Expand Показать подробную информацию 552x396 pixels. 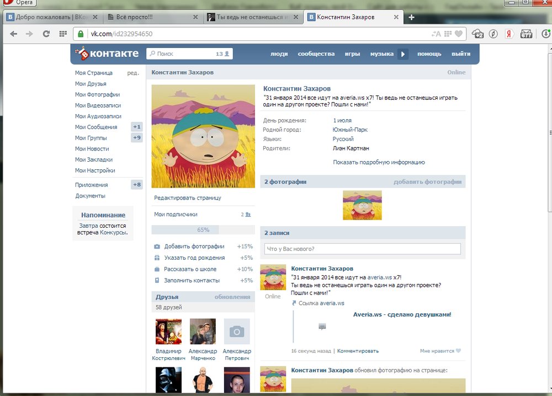pyautogui.click(x=379, y=163)
